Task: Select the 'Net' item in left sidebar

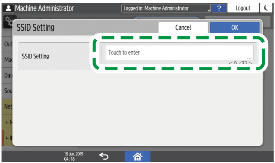Action: click(x=7, y=107)
